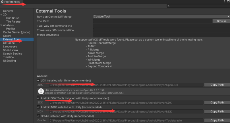The height and width of the screenshot is (123, 230).
Task: Toggle Gradle Installed with Unity checkbox
Action: point(38,116)
